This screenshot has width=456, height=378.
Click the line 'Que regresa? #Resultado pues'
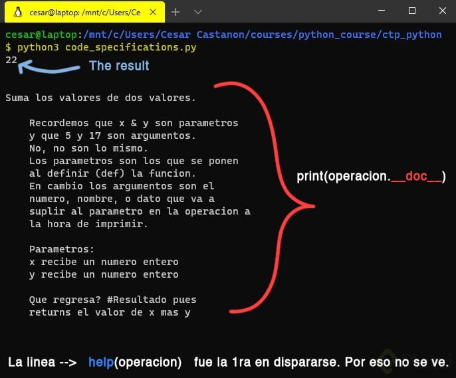point(112,300)
